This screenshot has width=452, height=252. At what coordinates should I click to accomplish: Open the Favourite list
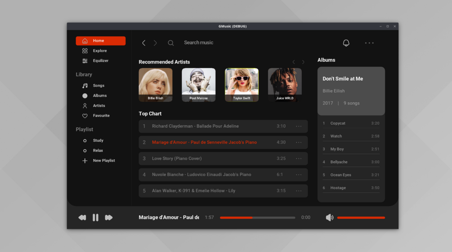point(101,116)
